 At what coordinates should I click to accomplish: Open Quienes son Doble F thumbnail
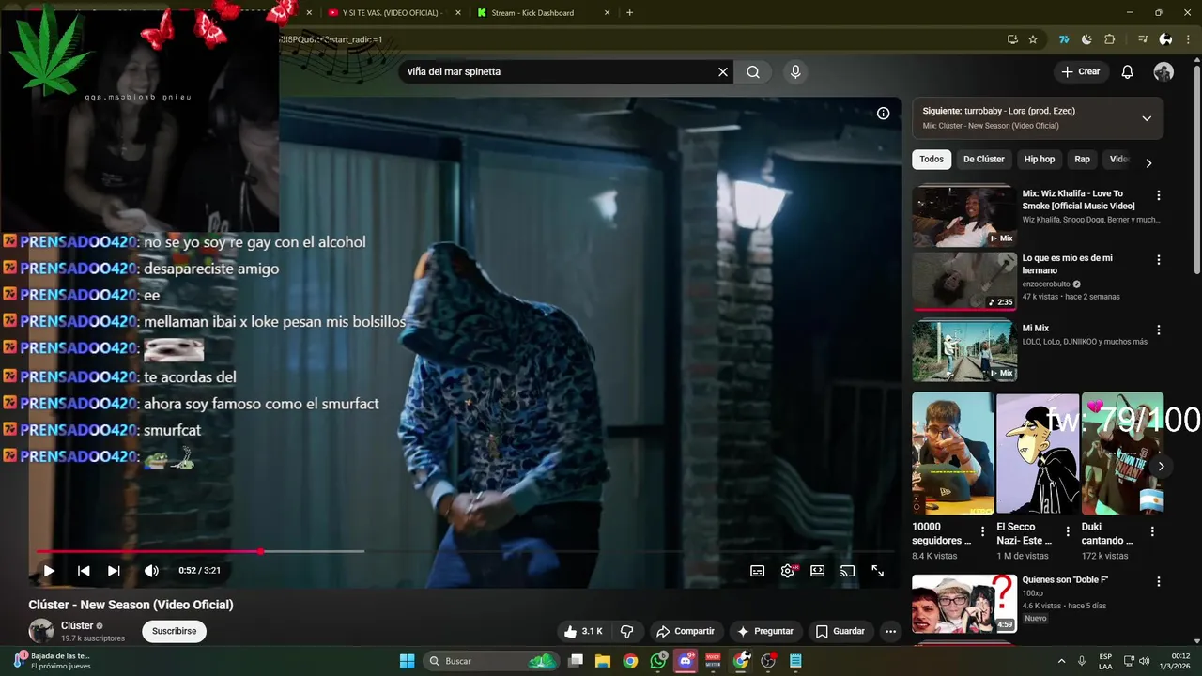tap(964, 604)
